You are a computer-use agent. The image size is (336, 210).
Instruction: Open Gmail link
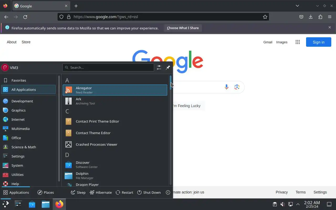pos(268,42)
